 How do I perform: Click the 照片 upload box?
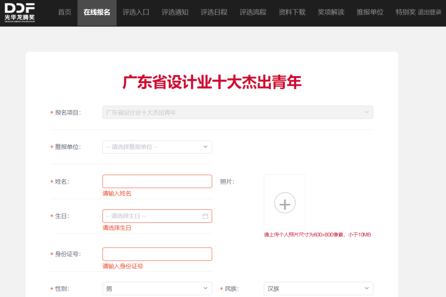tap(285, 202)
